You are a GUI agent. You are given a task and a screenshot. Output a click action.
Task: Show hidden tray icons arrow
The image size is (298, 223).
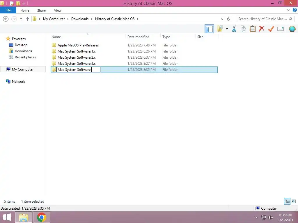click(x=256, y=217)
